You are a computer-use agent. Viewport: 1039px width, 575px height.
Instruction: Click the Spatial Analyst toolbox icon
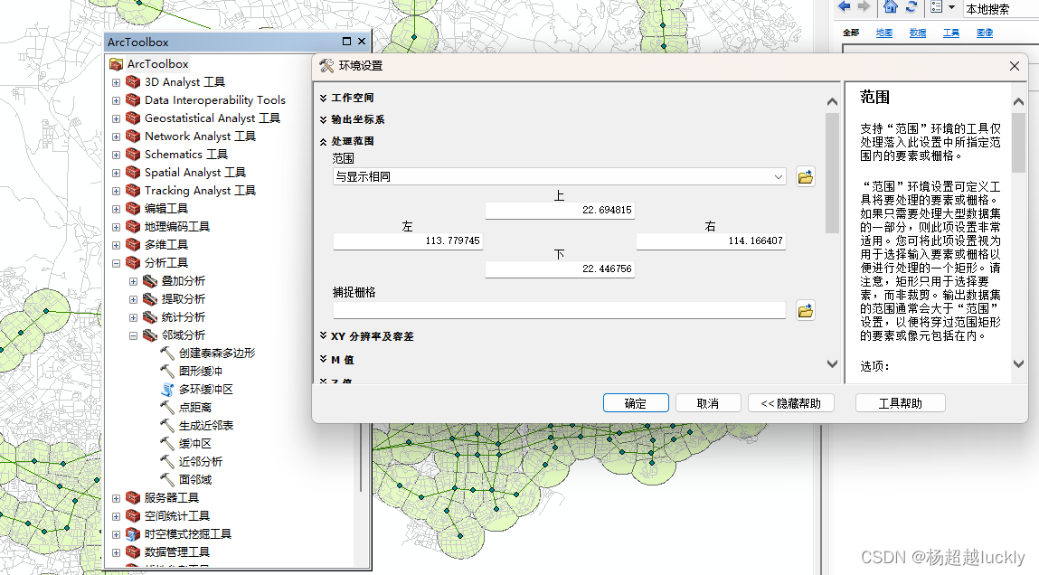[133, 173]
